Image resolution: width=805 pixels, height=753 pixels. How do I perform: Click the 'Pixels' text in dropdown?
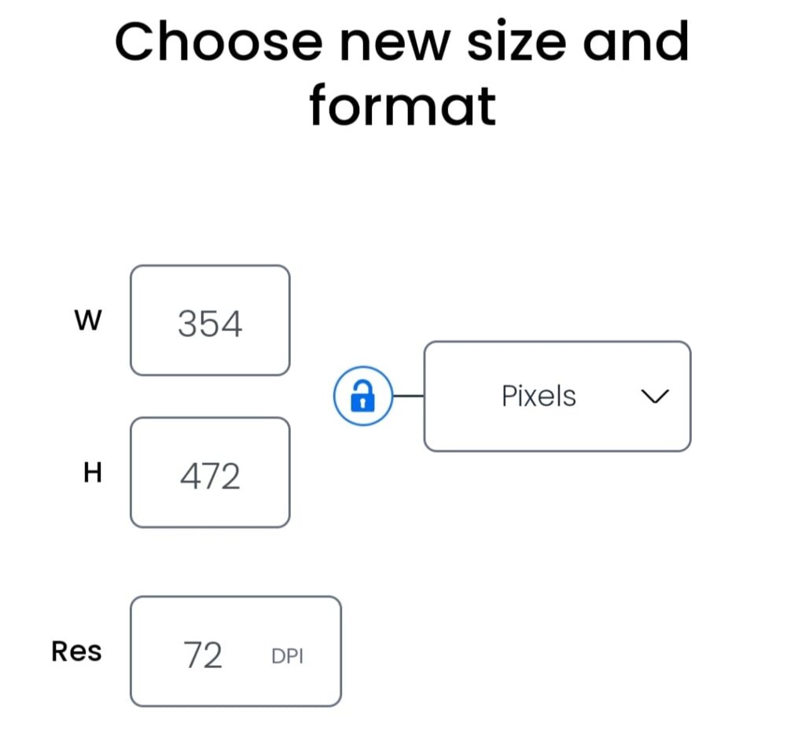tap(539, 396)
